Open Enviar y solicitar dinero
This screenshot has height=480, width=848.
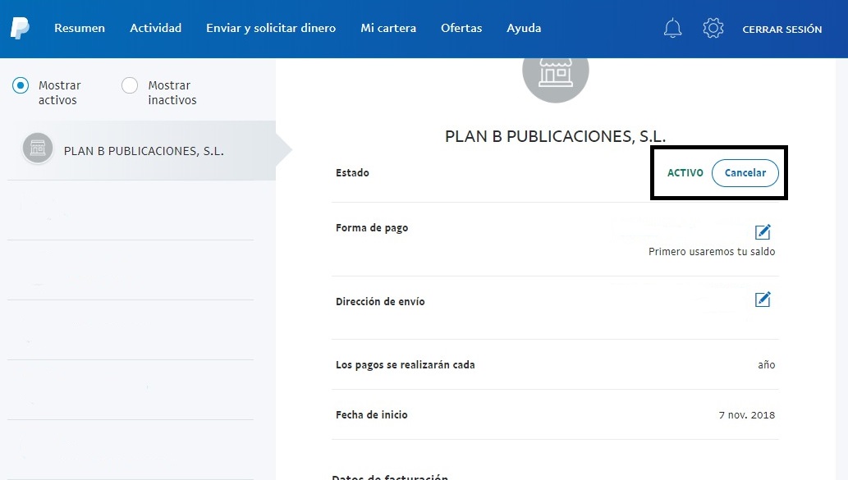point(271,29)
